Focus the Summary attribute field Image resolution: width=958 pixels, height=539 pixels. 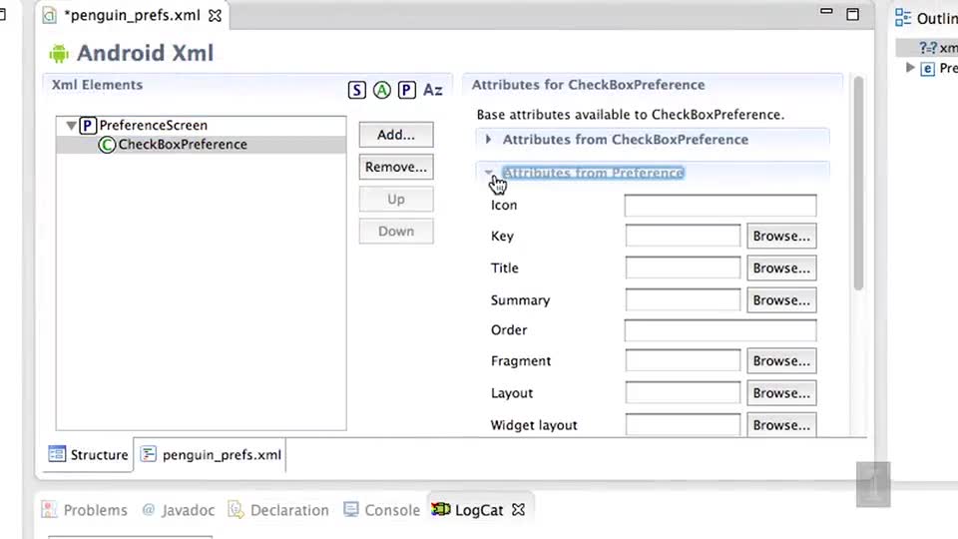[683, 300]
